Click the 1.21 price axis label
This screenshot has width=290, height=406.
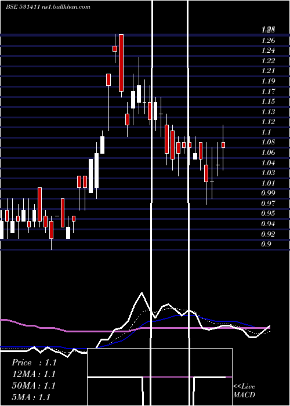268,71
